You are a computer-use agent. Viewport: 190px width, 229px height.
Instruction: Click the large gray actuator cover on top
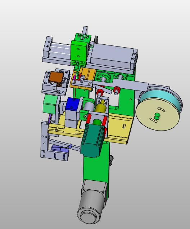114,56
